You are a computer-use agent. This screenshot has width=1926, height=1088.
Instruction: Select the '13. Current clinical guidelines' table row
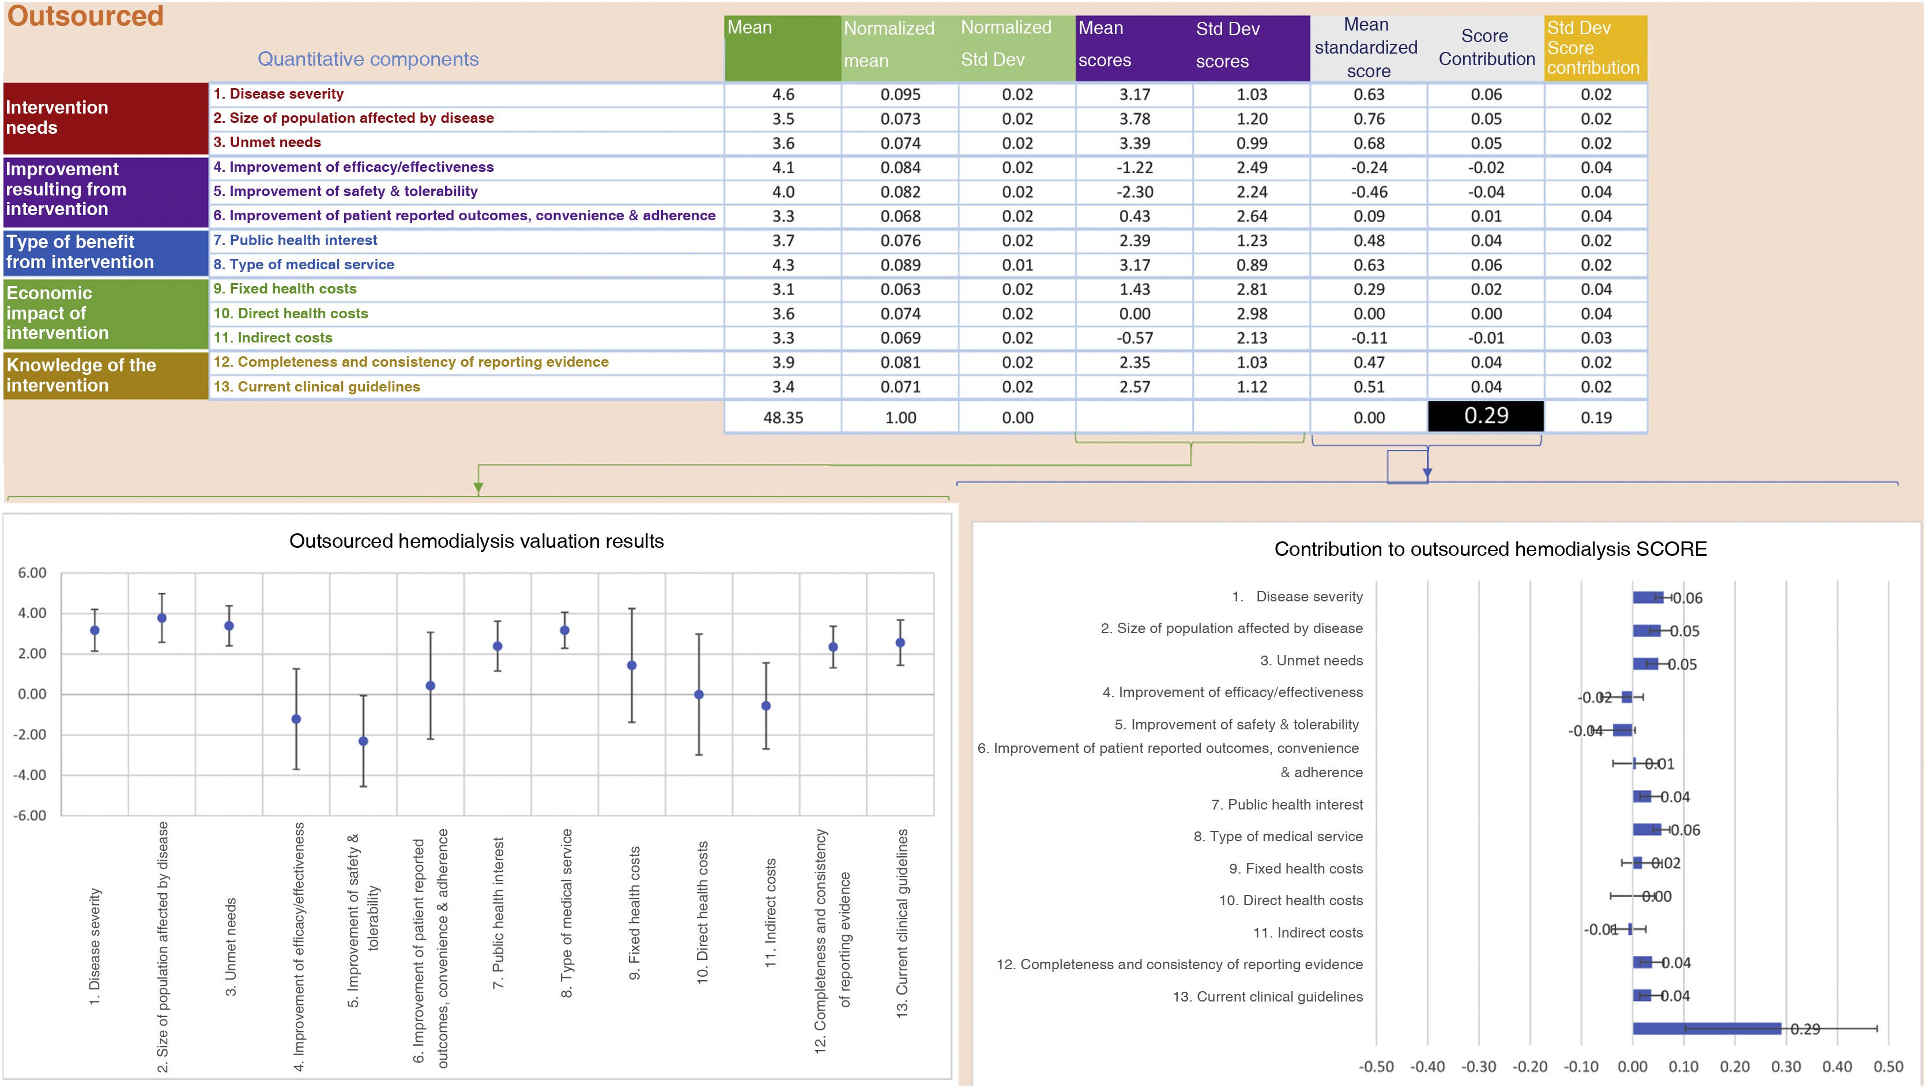click(x=316, y=387)
